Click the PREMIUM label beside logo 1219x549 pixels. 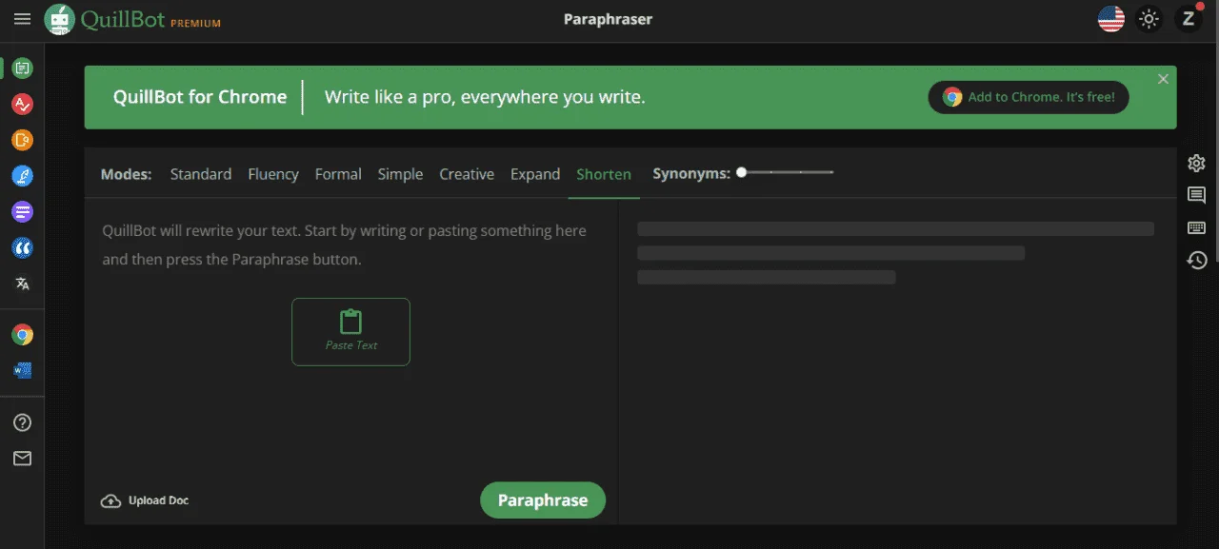click(195, 24)
